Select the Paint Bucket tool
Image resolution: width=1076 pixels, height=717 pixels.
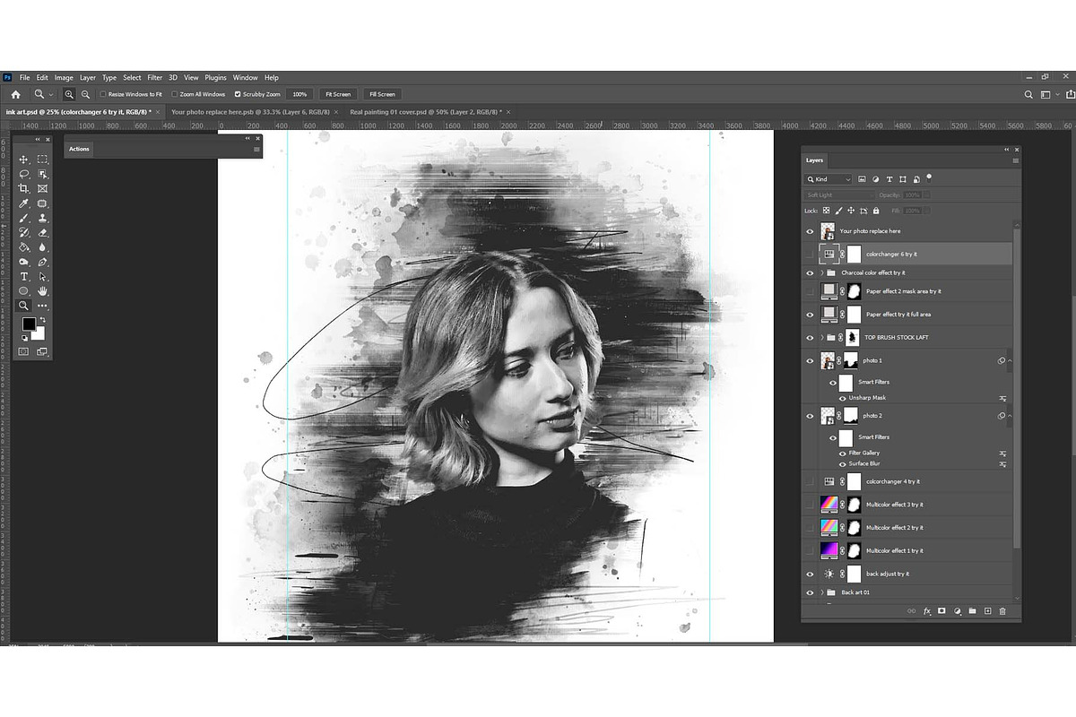pos(24,247)
